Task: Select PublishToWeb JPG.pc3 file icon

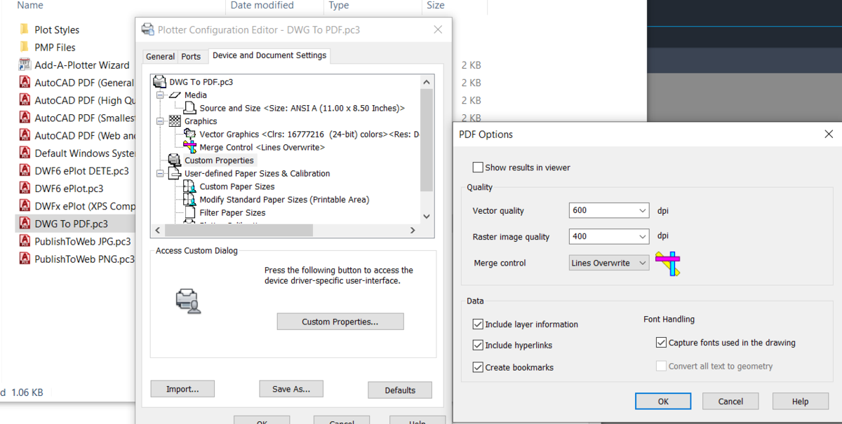Action: [25, 241]
